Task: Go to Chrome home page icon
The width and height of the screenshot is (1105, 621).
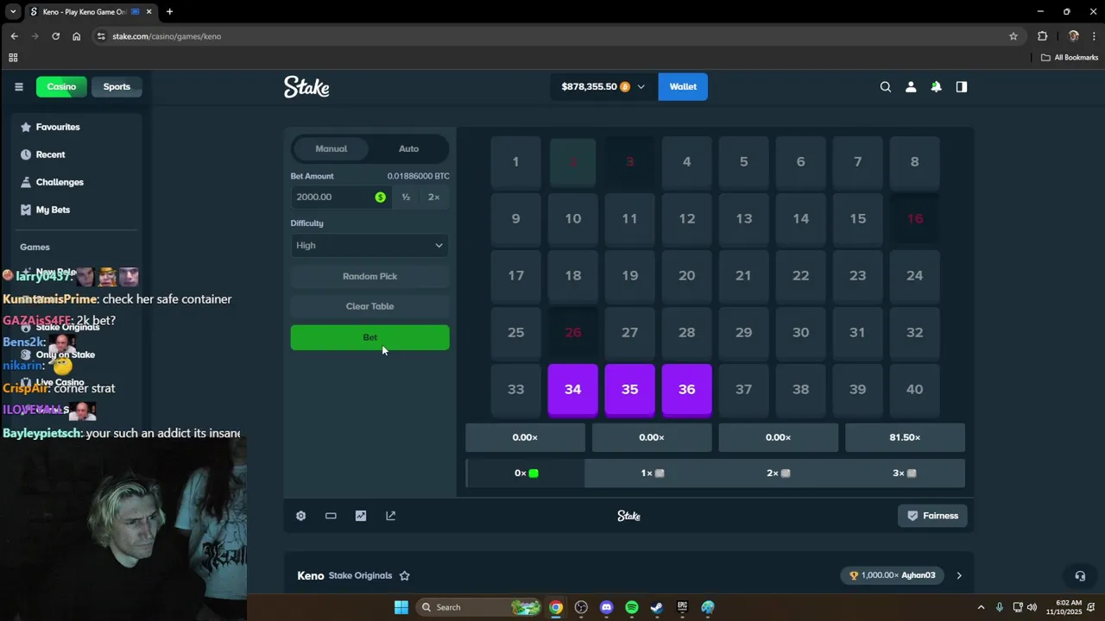Action: tap(76, 36)
